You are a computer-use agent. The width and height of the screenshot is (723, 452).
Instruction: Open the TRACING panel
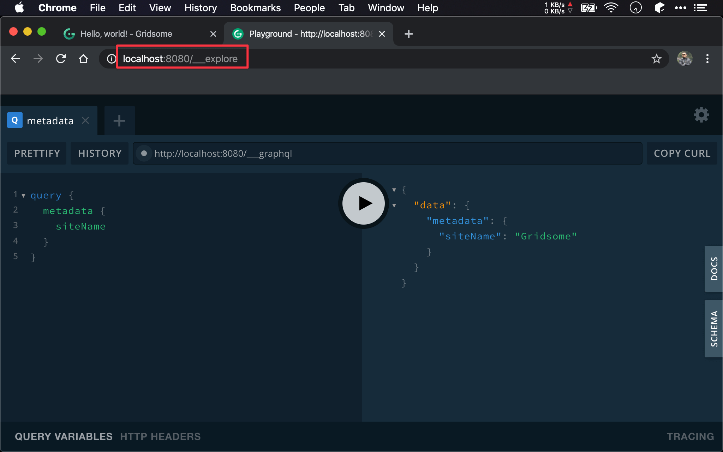coord(690,436)
